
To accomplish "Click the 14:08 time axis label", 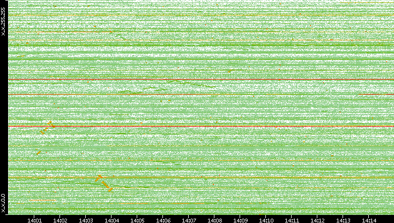I will pos(214,220).
